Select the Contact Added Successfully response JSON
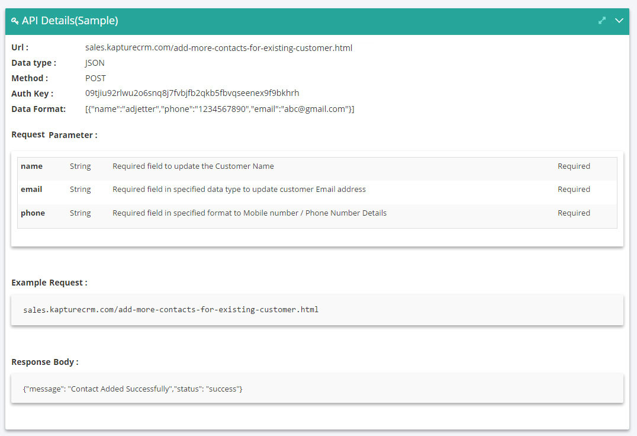637x436 pixels. (x=133, y=389)
